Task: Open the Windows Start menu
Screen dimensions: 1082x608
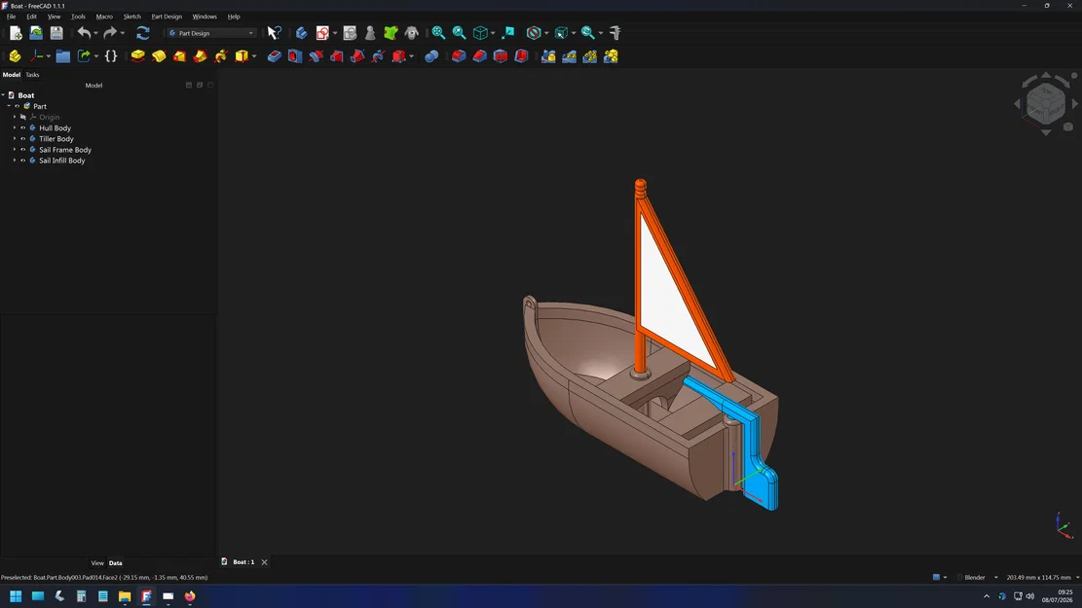Action: (x=16, y=596)
